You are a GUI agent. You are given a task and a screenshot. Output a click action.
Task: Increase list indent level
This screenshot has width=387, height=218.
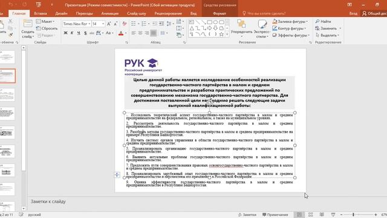[161, 24]
